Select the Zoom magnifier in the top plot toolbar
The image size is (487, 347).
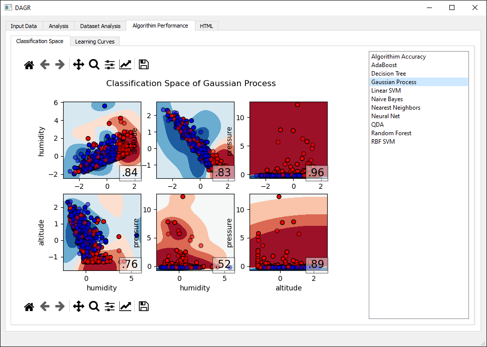(94, 65)
